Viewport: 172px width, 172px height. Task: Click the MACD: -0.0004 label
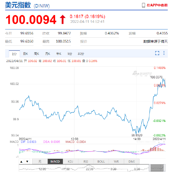76,142
